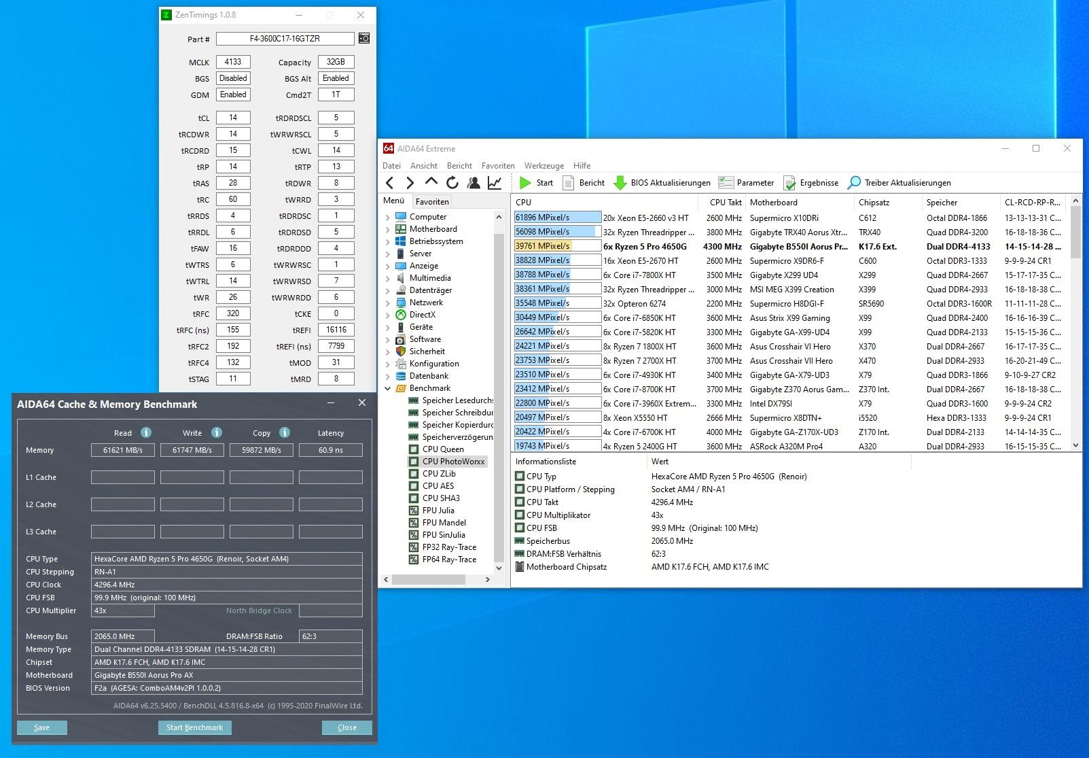Expand the Motherboard tree node

point(388,230)
